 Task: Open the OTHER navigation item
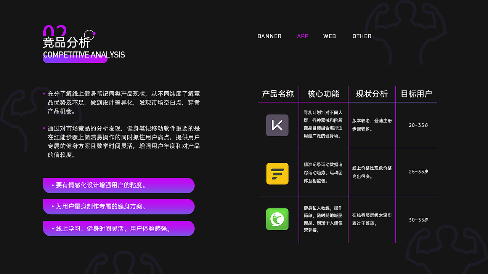[361, 36]
